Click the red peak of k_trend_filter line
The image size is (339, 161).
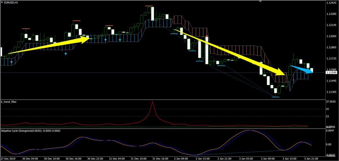(153, 102)
